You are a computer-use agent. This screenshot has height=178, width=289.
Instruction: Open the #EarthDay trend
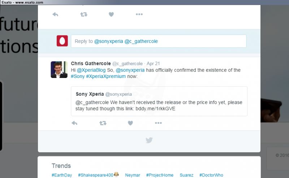point(62,175)
